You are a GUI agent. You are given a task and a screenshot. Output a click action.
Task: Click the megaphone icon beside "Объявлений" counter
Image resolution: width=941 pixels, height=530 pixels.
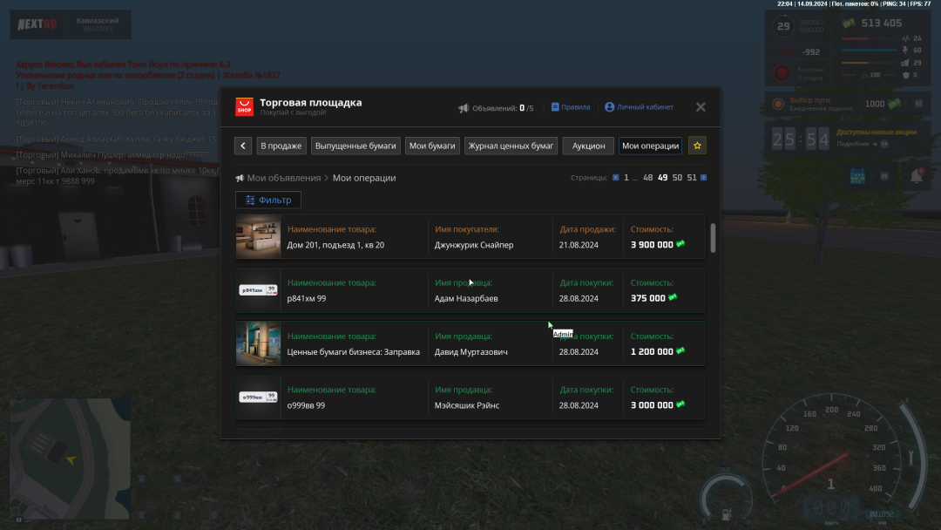pos(464,108)
